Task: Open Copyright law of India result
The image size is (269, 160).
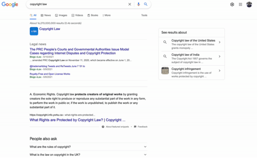Action: (185, 55)
